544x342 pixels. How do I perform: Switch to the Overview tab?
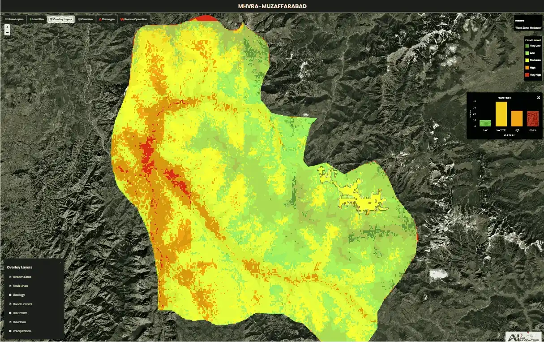pos(86,20)
